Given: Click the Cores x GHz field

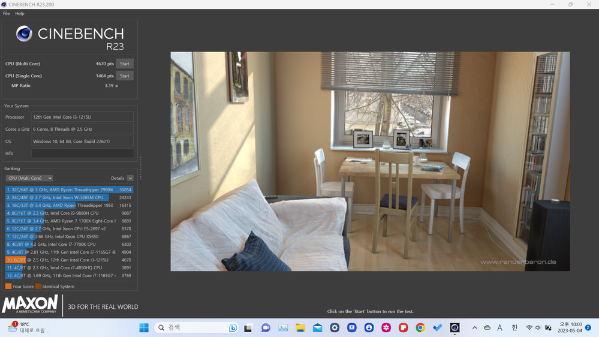Looking at the screenshot, I should (x=83, y=129).
